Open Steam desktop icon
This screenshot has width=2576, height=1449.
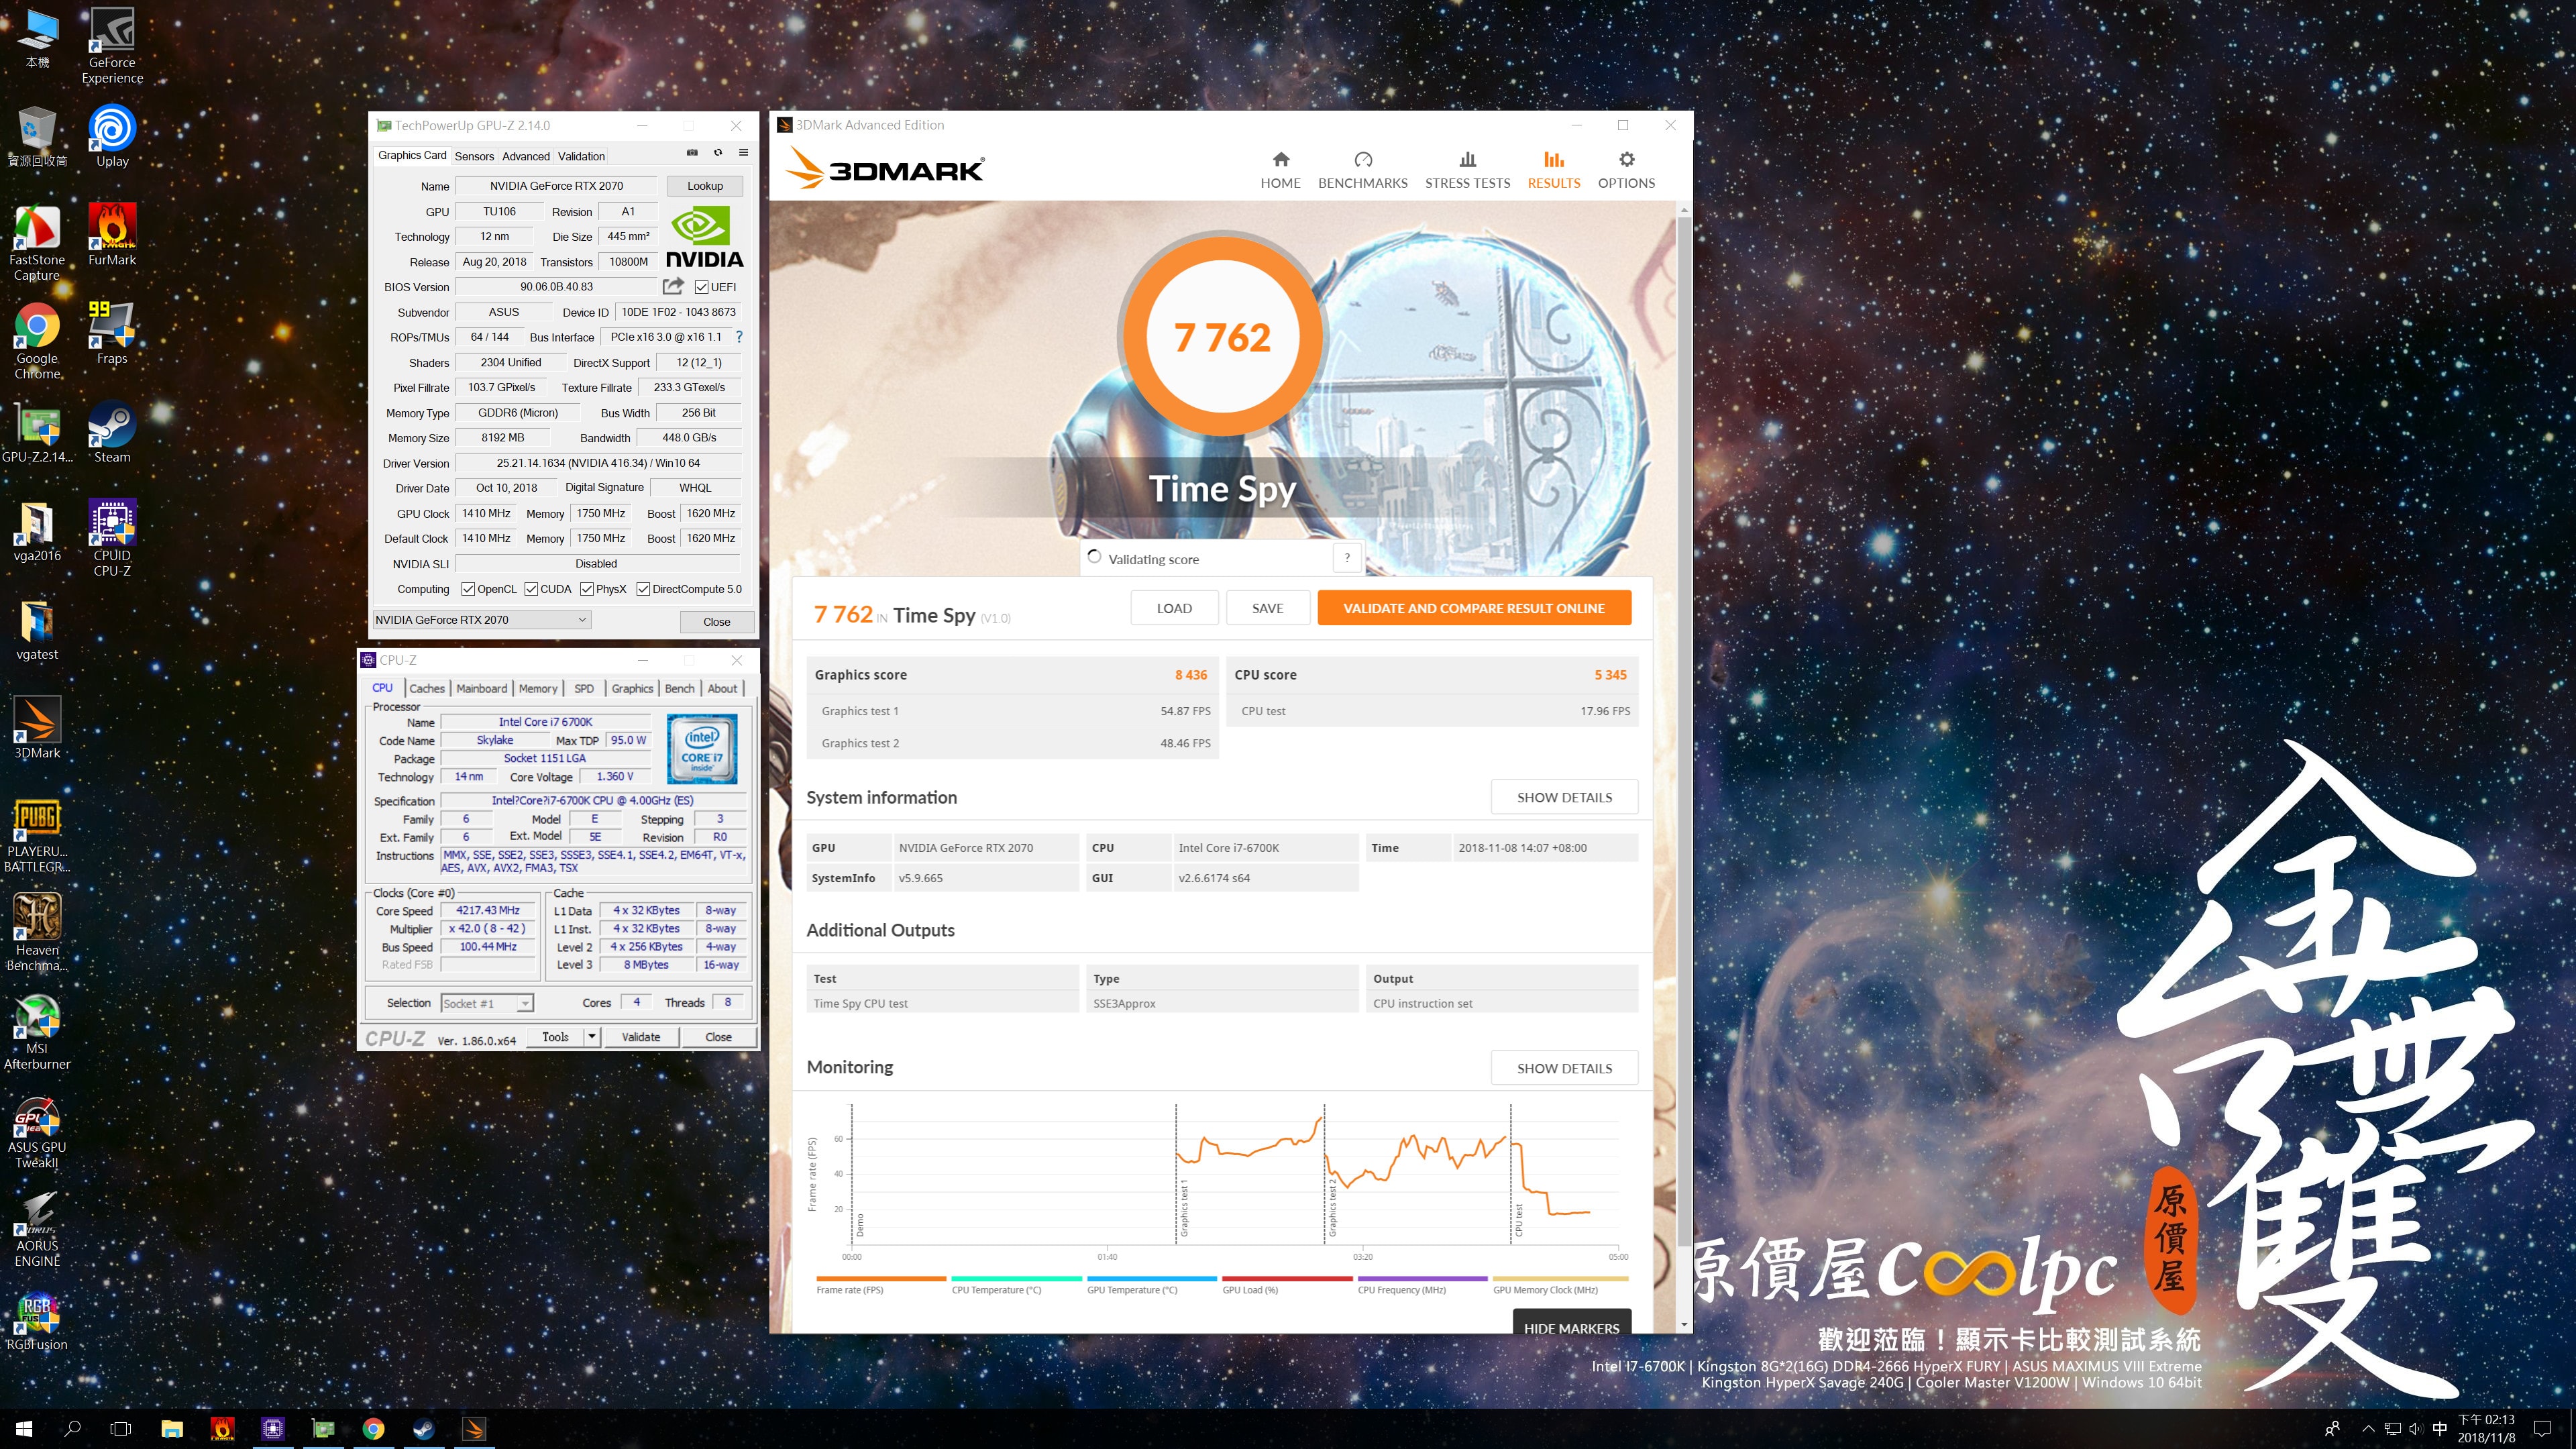[112, 432]
